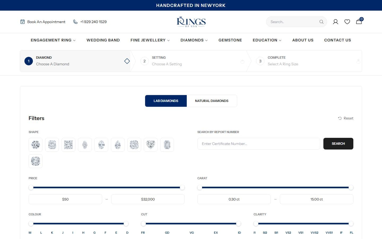Open the Diamonds dropdown menu

(194, 40)
